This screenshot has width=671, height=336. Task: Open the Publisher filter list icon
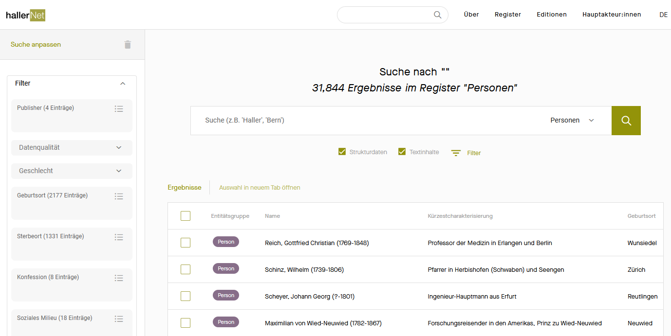pyautogui.click(x=119, y=109)
